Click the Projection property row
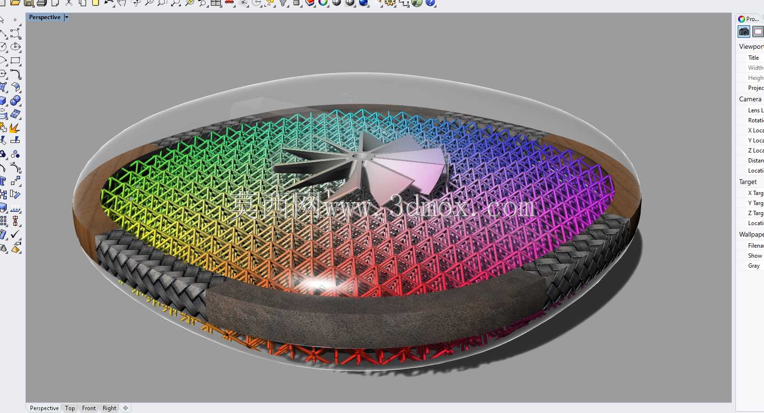This screenshot has height=413, width=764. click(x=750, y=87)
